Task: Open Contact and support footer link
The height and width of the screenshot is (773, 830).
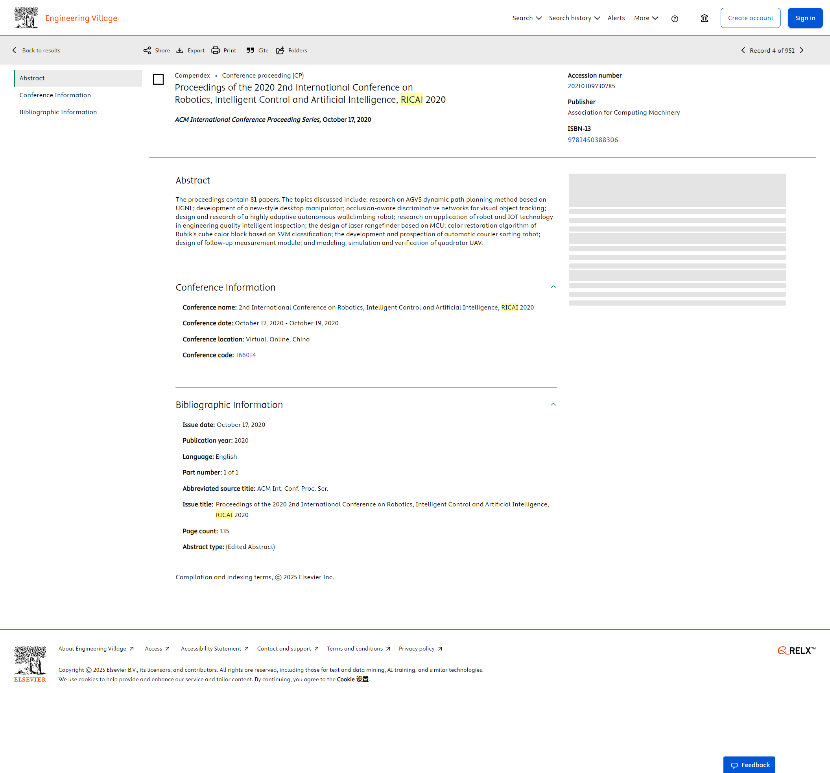Action: 288,649
